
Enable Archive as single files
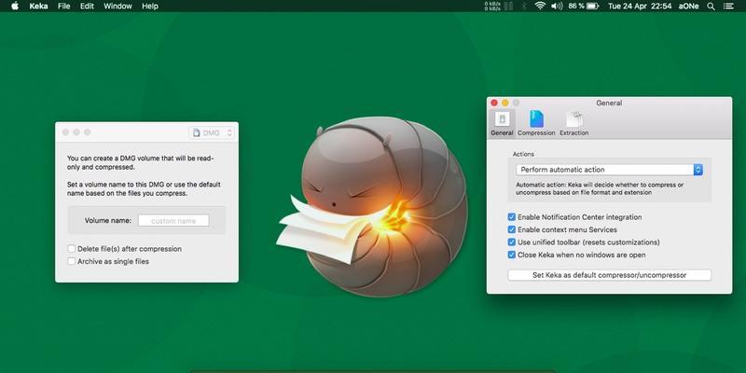click(x=72, y=261)
